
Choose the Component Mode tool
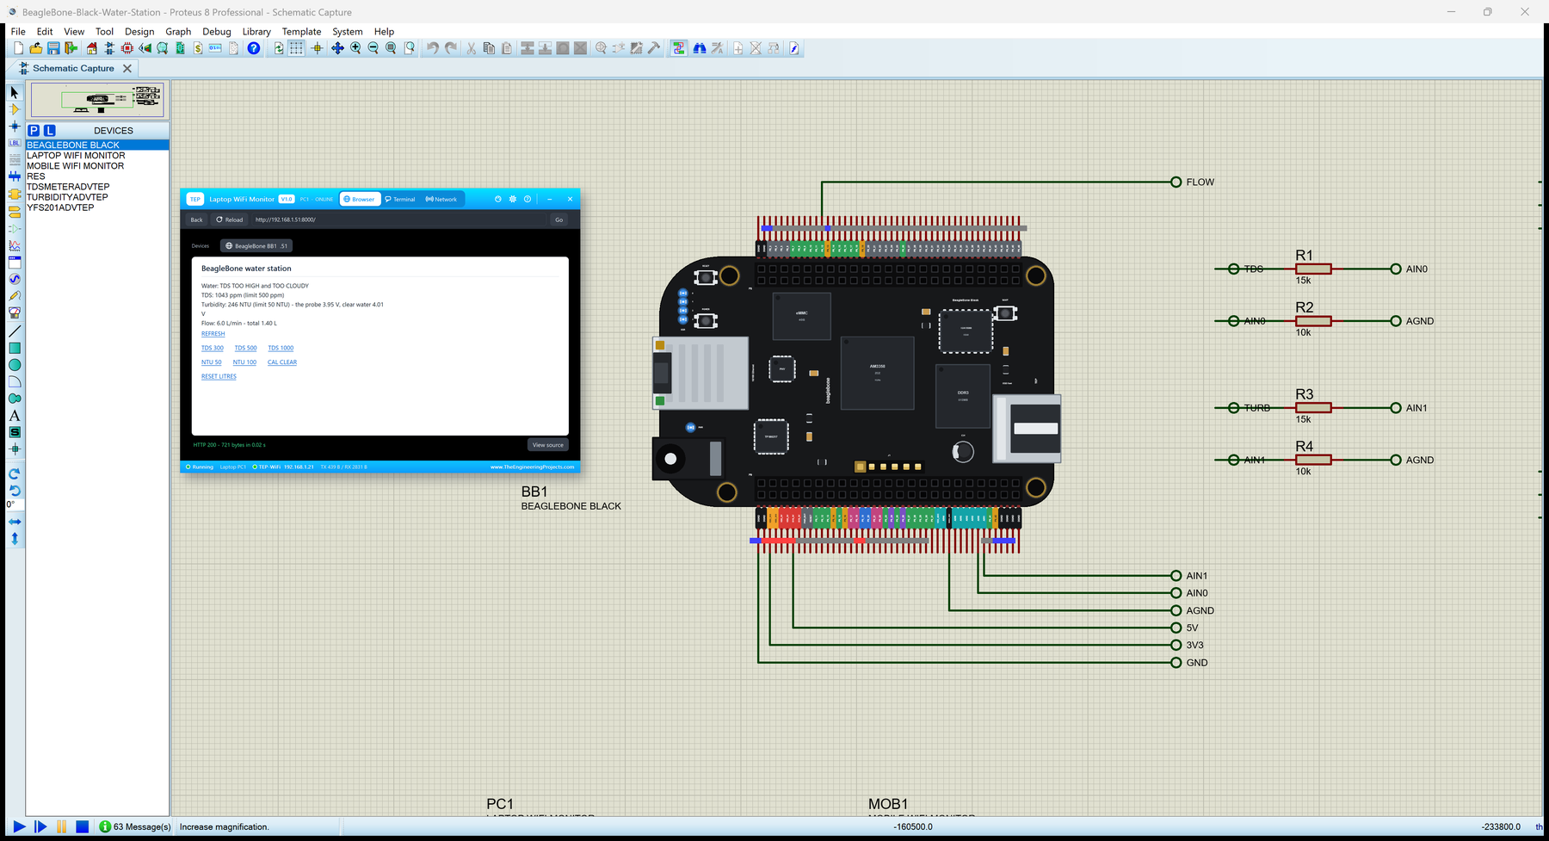(14, 109)
